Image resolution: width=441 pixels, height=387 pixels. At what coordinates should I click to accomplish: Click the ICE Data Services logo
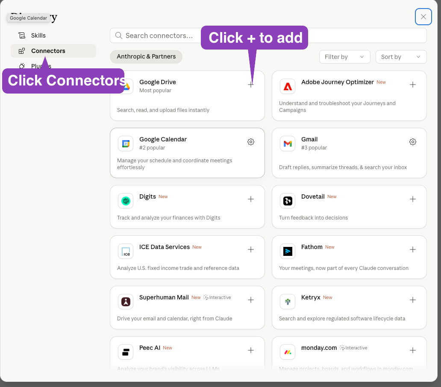coord(126,251)
